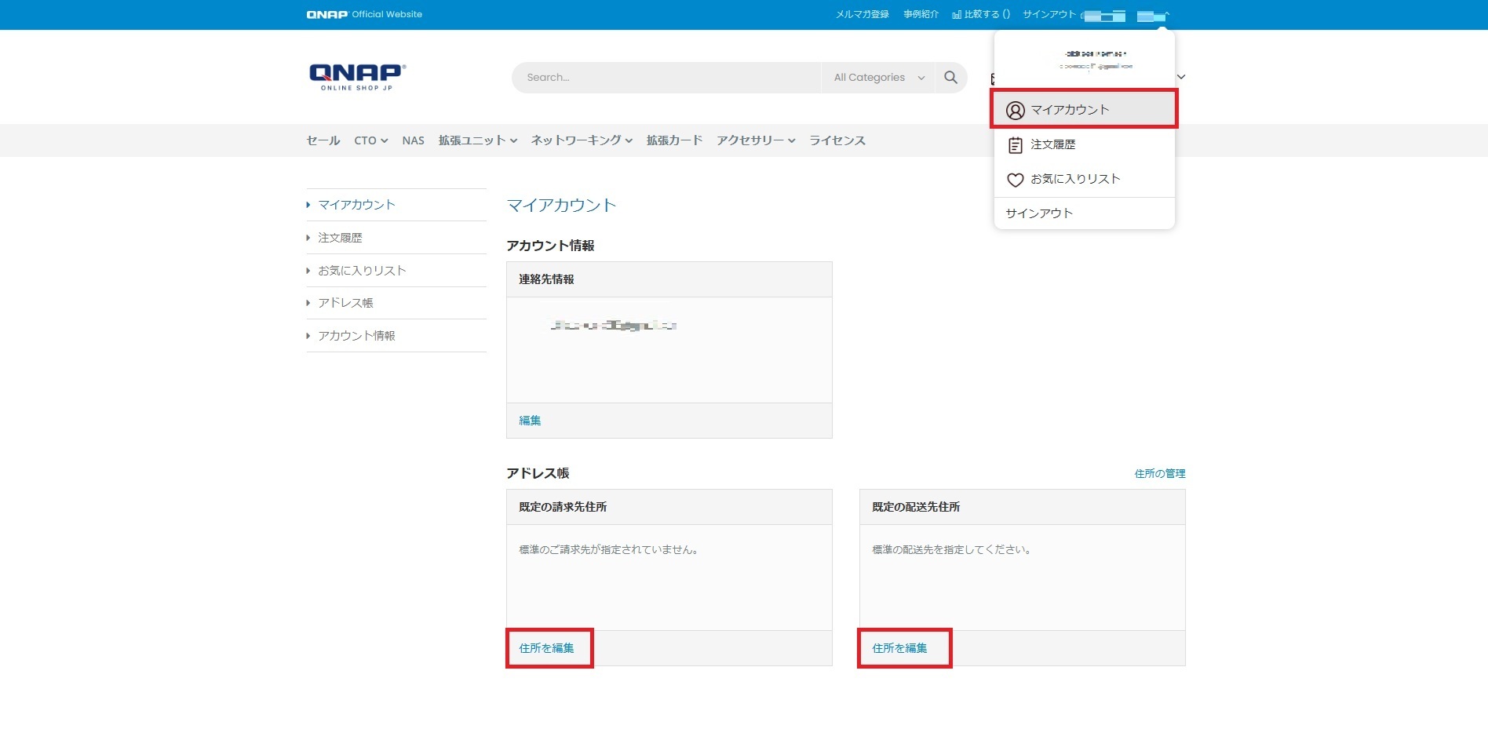
Task: Open アカウント情報 in left sidebar
Action: click(x=356, y=336)
